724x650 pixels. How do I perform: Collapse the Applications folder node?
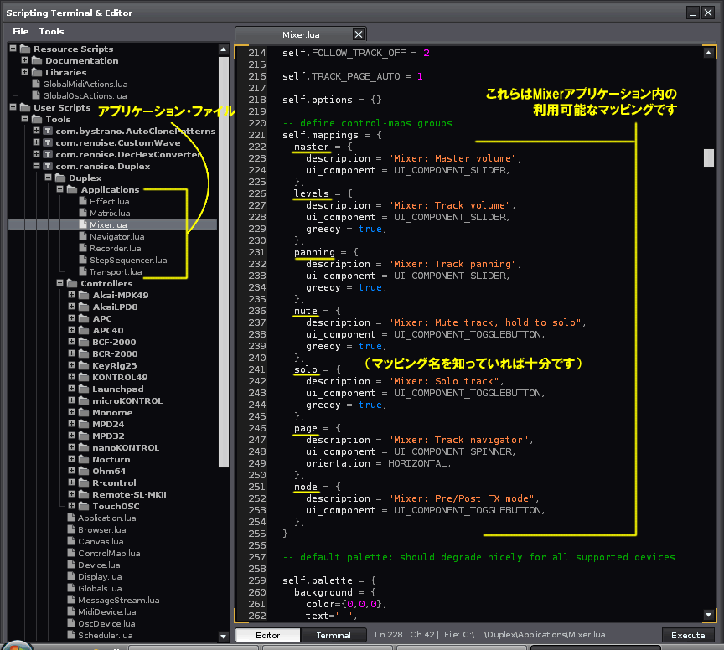pyautogui.click(x=60, y=190)
